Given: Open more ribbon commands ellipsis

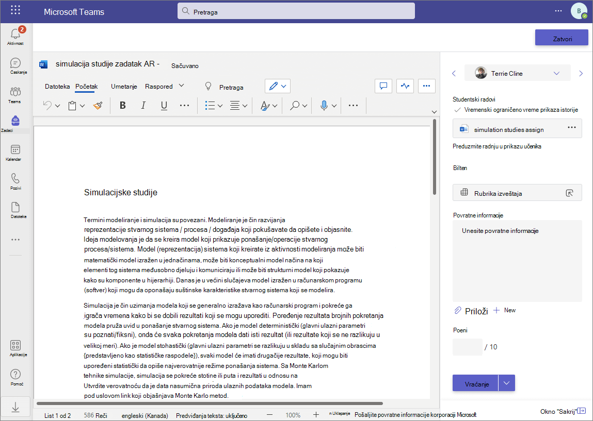Looking at the screenshot, I should [x=353, y=105].
